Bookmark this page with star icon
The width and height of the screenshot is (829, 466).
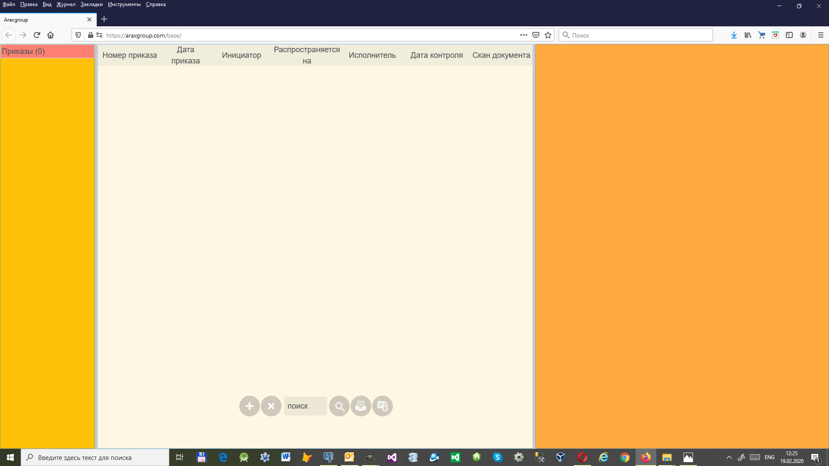click(x=548, y=35)
